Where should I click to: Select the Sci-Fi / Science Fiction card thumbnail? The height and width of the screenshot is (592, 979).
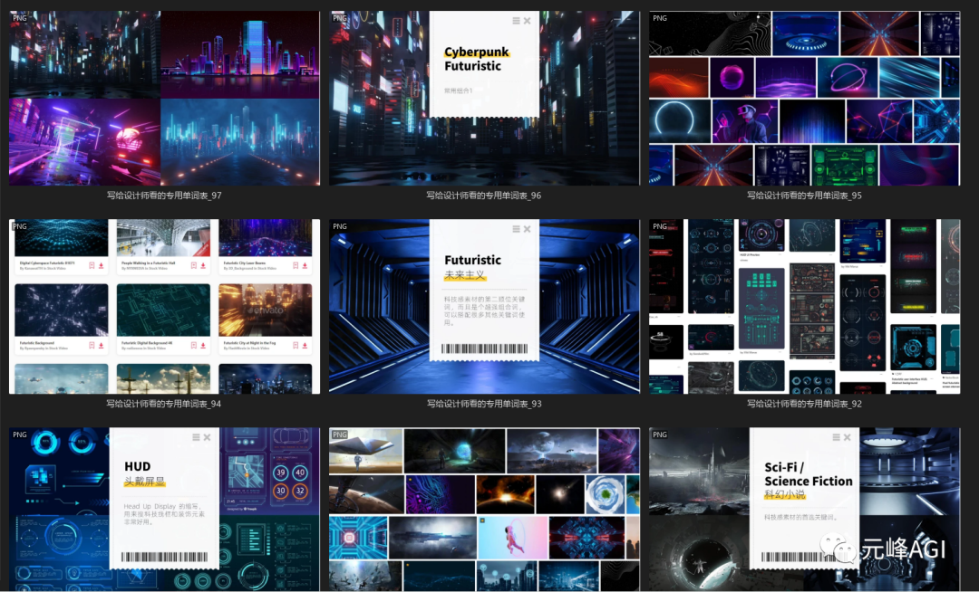click(804, 509)
